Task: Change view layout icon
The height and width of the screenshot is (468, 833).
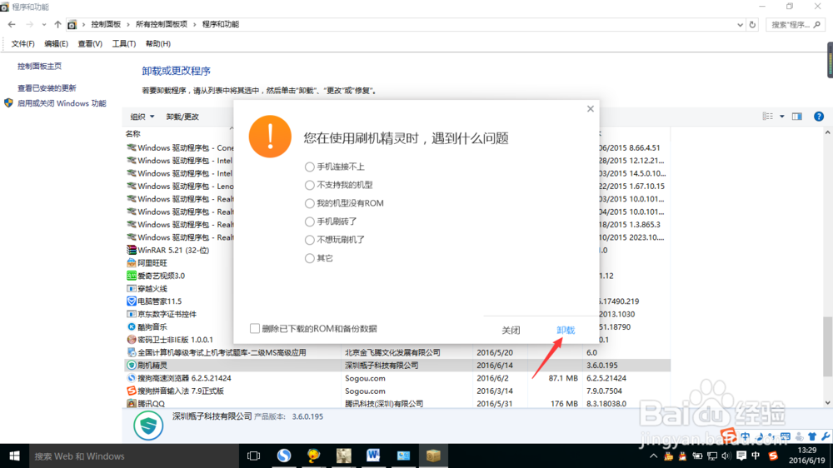Action: (x=768, y=117)
